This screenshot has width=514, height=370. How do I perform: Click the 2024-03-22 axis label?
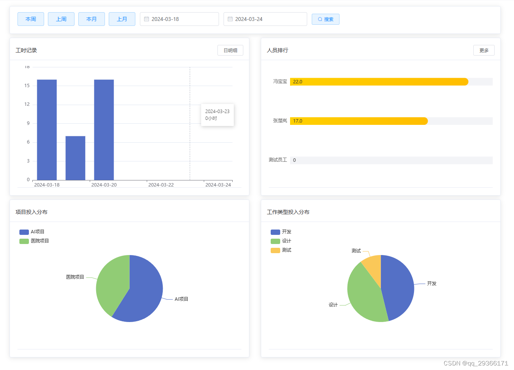[x=161, y=185]
